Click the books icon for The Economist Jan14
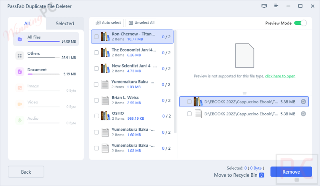The height and width of the screenshot is (186, 320). point(105,52)
